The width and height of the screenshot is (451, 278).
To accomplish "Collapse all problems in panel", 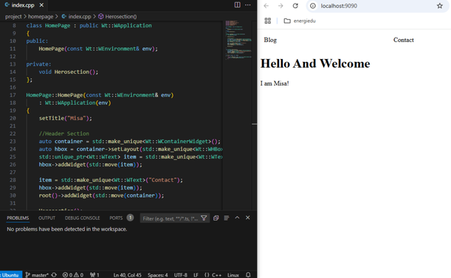I will pos(216,218).
